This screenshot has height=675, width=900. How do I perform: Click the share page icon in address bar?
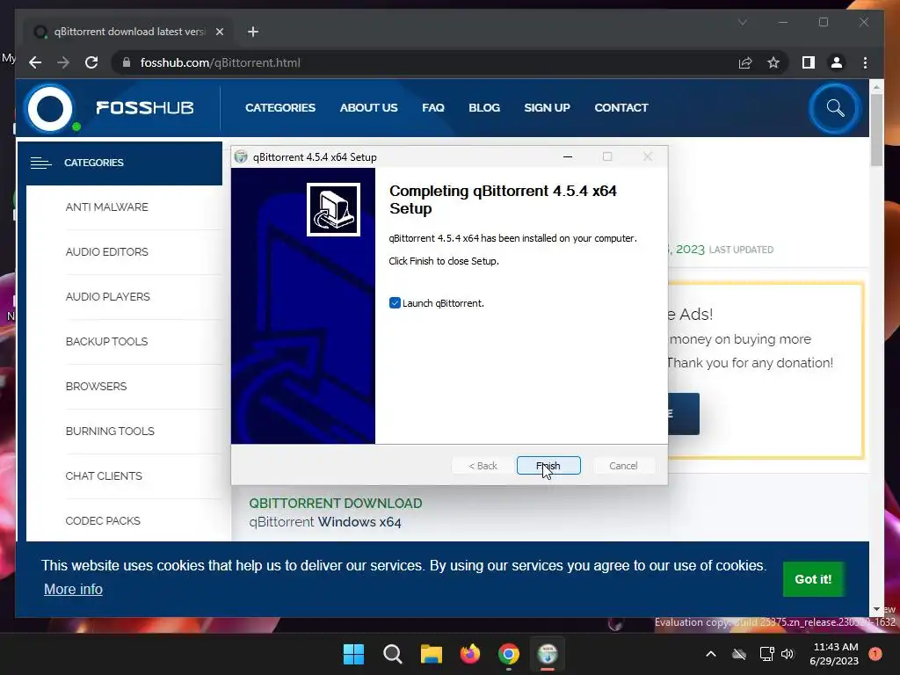pos(745,62)
